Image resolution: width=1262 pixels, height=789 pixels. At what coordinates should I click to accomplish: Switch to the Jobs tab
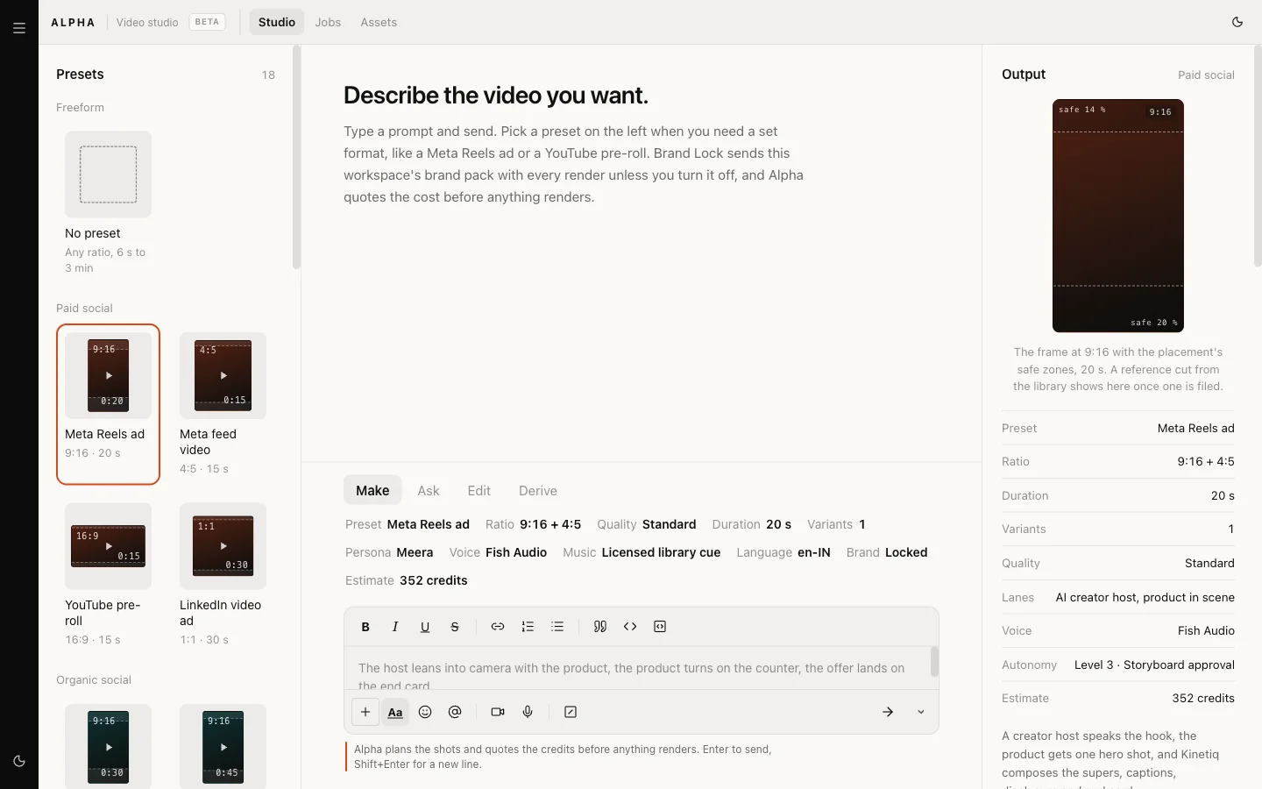328,22
